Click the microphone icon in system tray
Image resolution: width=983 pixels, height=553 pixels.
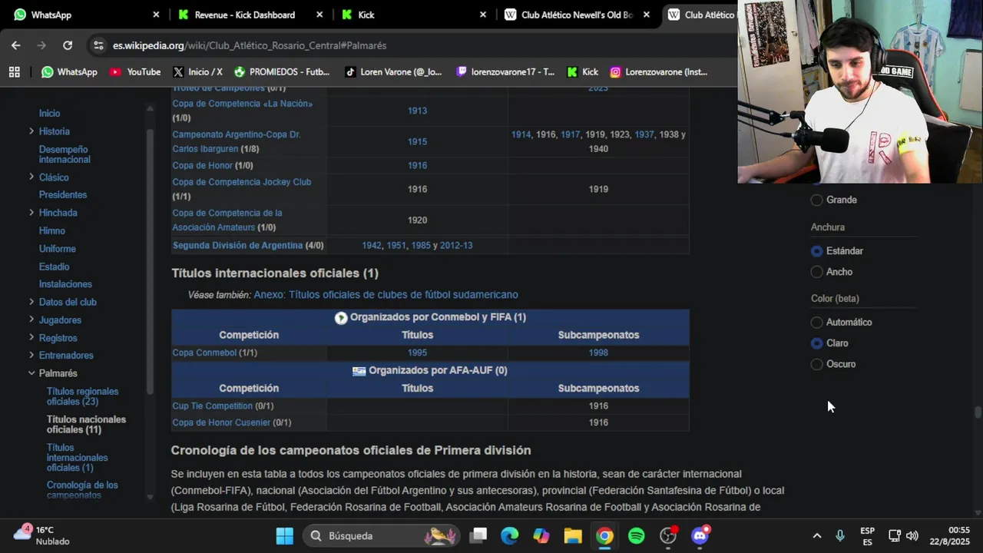point(839,535)
